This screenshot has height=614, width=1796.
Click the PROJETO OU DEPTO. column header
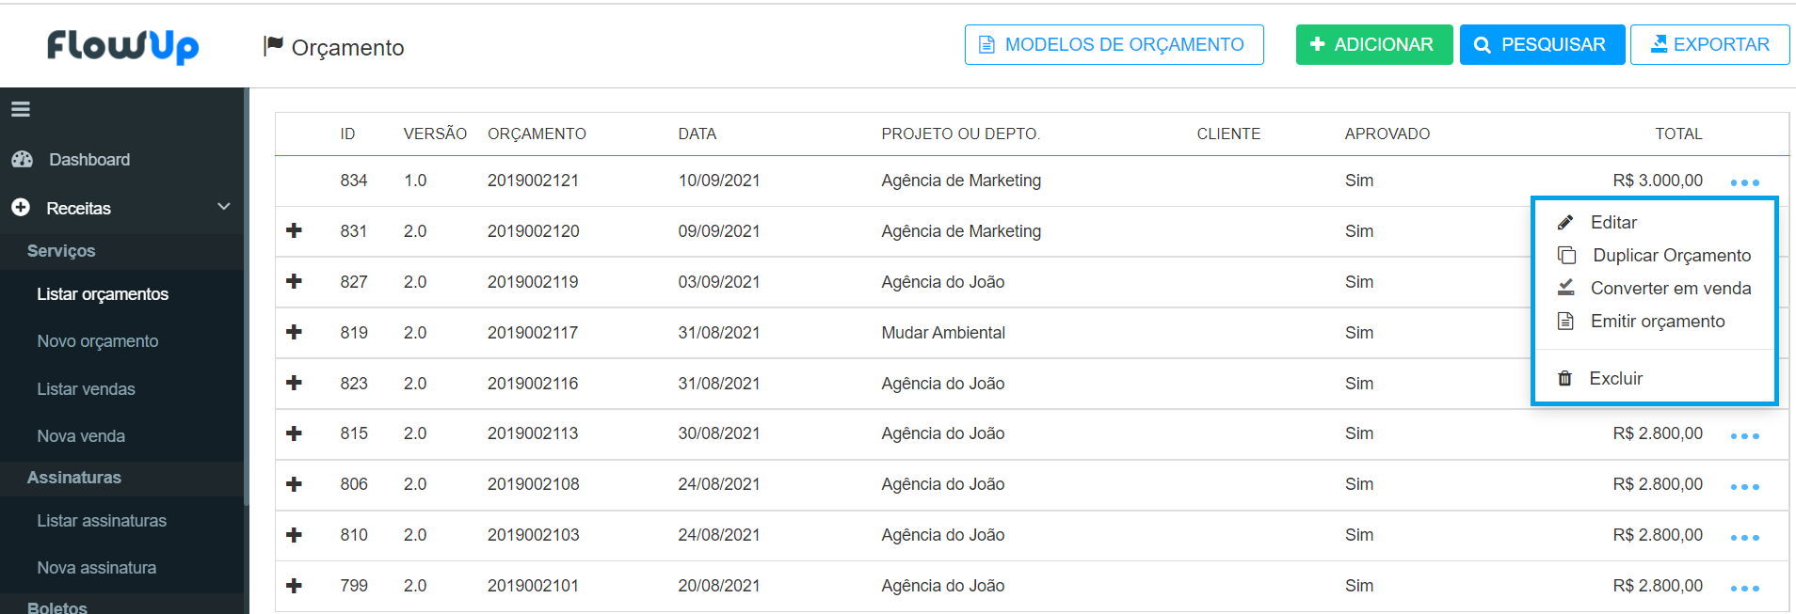point(960,134)
